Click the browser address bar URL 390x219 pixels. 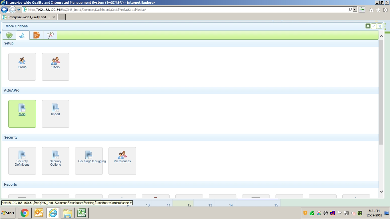click(87, 10)
